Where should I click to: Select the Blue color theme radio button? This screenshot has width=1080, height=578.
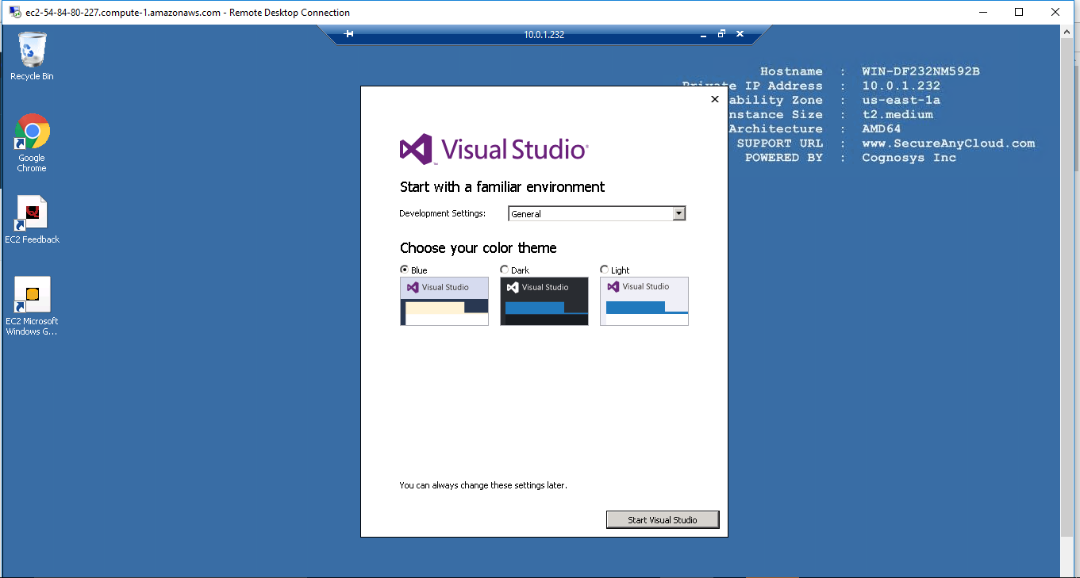[405, 270]
